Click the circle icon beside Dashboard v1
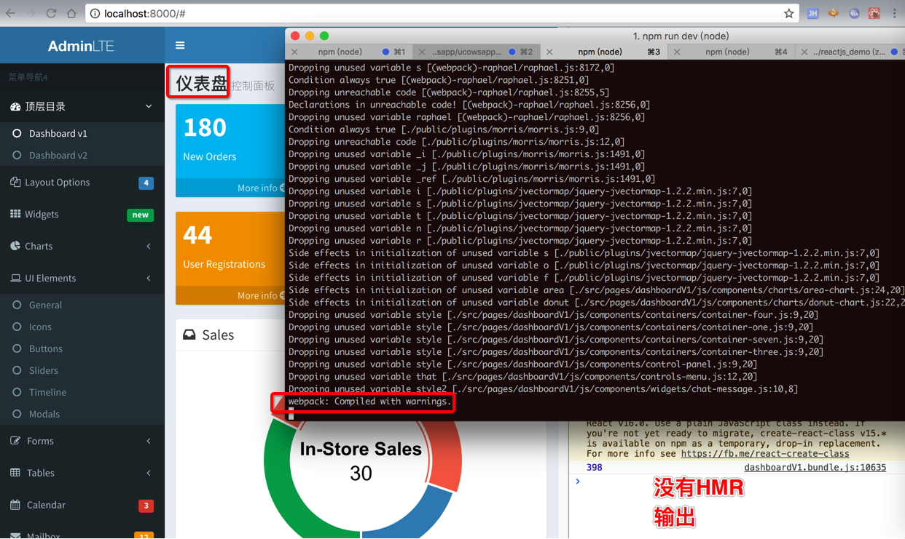 (x=17, y=133)
